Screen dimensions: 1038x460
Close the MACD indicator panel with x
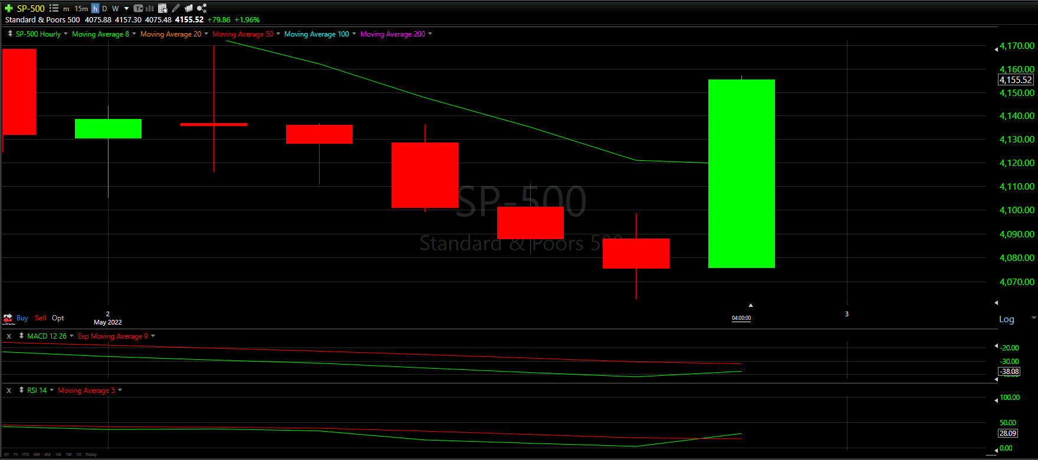point(9,336)
